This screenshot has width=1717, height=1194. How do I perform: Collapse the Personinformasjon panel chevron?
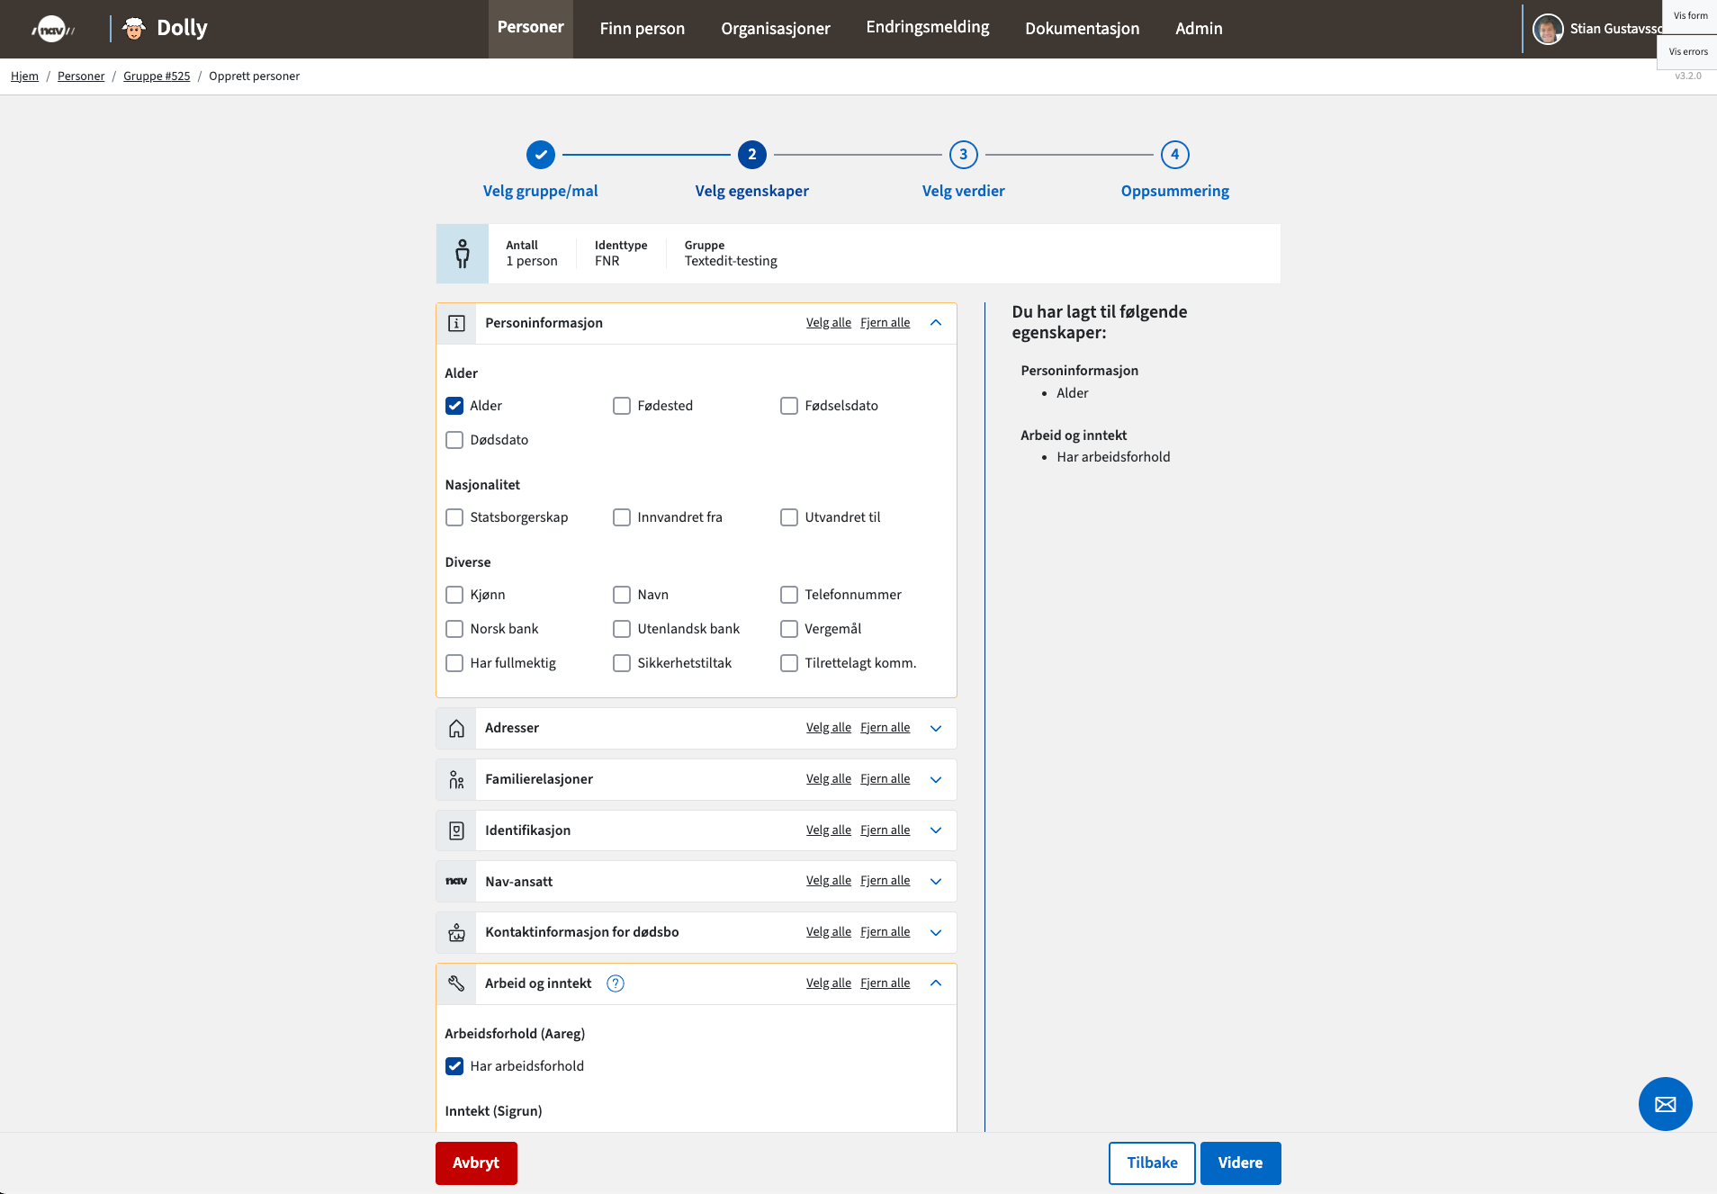(936, 323)
